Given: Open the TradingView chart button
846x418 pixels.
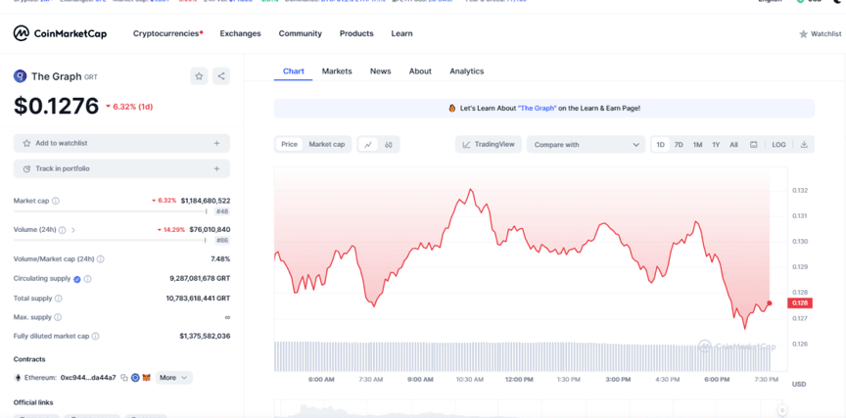Looking at the screenshot, I should [489, 145].
